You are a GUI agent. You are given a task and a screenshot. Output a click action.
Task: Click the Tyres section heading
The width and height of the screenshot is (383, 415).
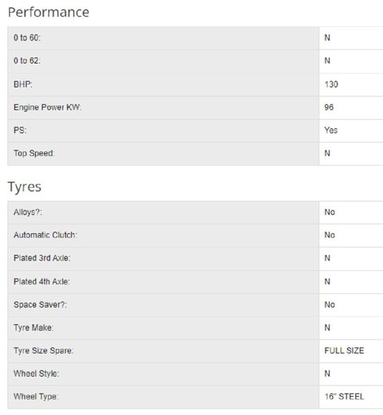[25, 187]
